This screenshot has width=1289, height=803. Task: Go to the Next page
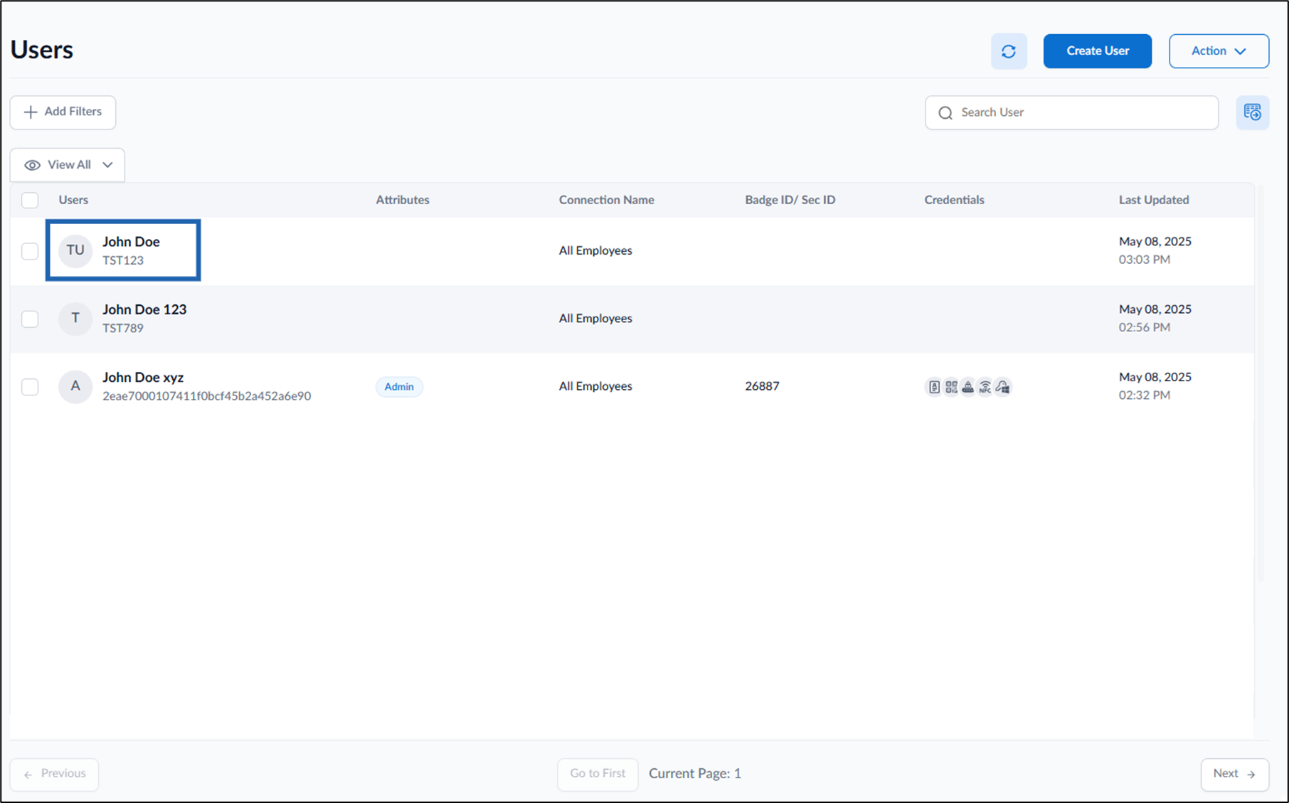(x=1235, y=774)
